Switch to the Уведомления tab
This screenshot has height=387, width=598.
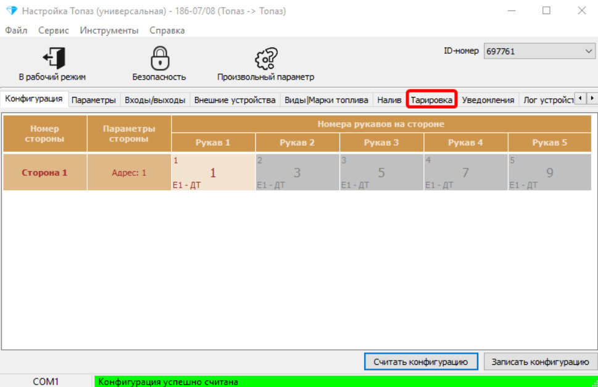tap(488, 100)
